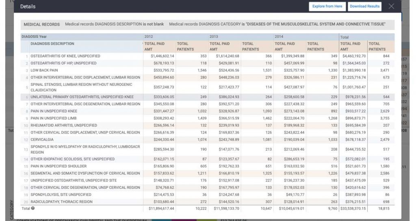
Task: Click the grand total paid amount $33,538,370.15
Action: [353, 208]
